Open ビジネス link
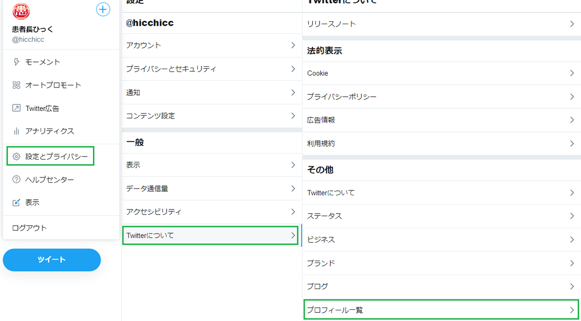This screenshot has height=321, width=581. (442, 240)
